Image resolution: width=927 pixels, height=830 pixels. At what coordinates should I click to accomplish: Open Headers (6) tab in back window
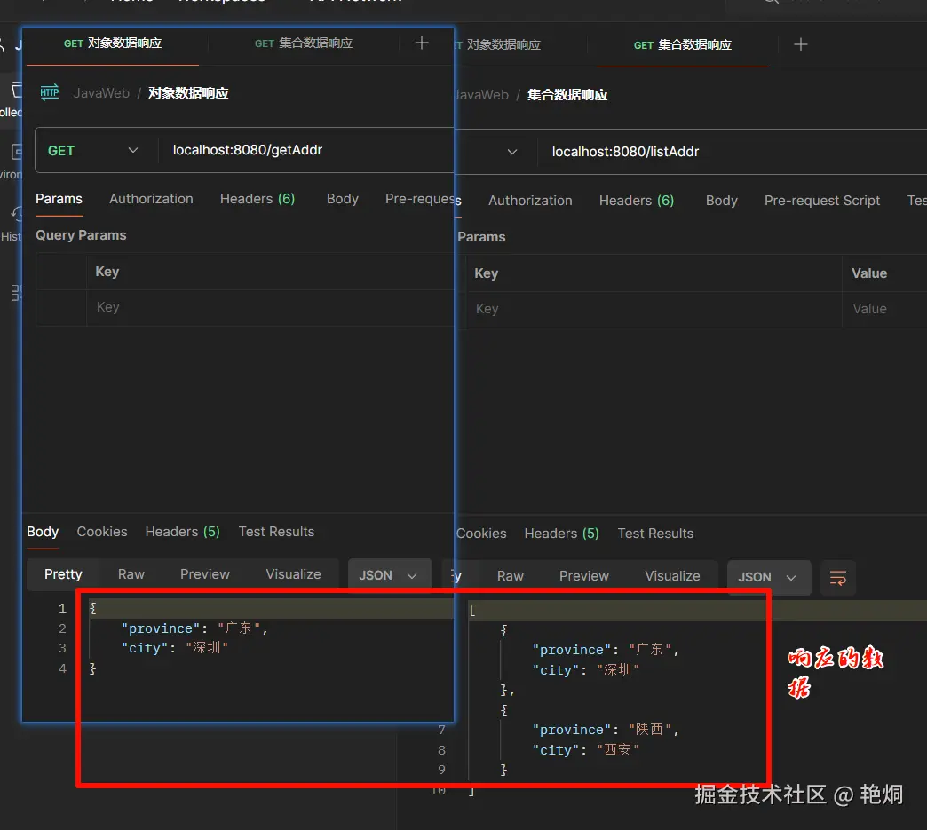pyautogui.click(x=637, y=201)
